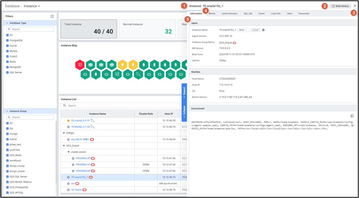This screenshot has height=198, width=359.
Task: Toggle the Redis database type checkbox
Action: pyautogui.click(x=8, y=61)
